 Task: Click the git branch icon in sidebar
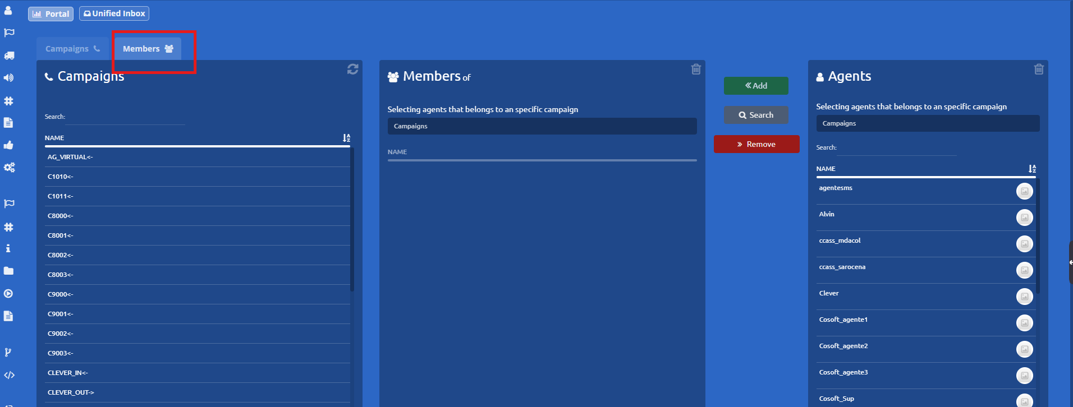pyautogui.click(x=8, y=352)
